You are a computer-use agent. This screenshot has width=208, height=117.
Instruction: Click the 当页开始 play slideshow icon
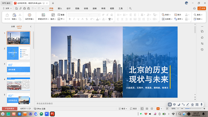tap(29, 15)
